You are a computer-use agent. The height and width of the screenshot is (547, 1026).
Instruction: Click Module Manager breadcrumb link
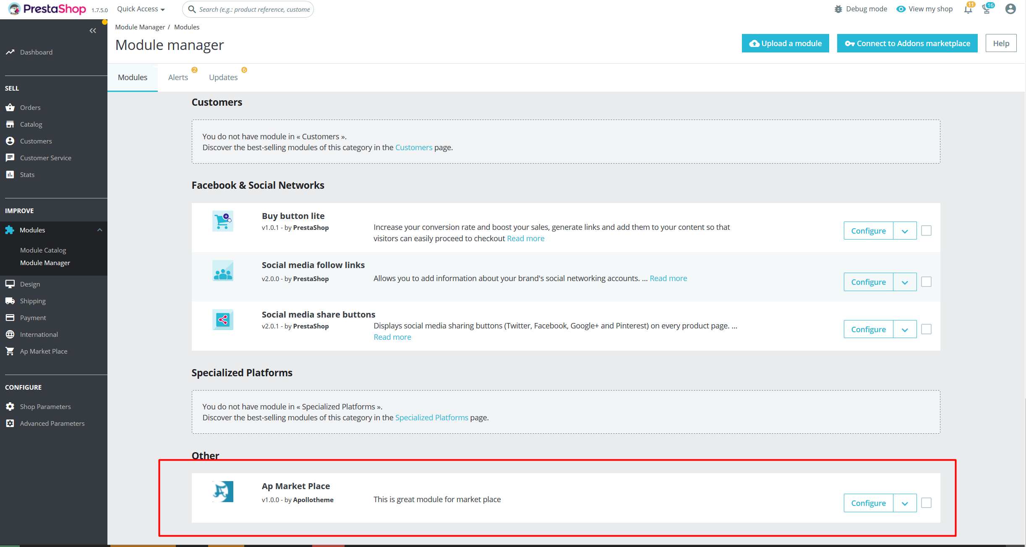pyautogui.click(x=140, y=27)
